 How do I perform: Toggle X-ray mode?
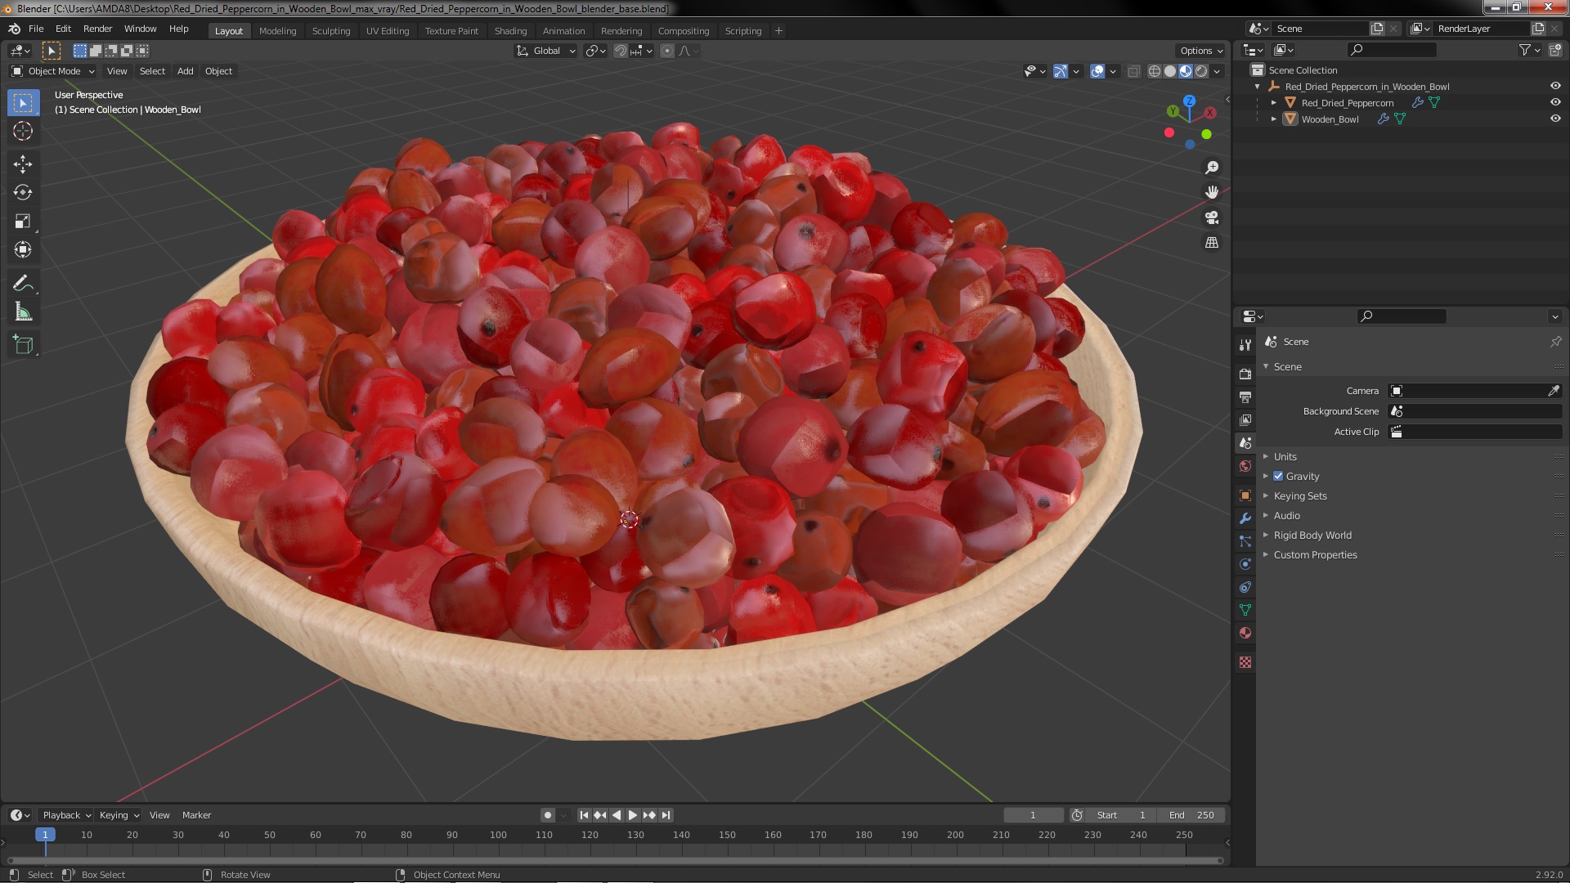pos(1133,71)
